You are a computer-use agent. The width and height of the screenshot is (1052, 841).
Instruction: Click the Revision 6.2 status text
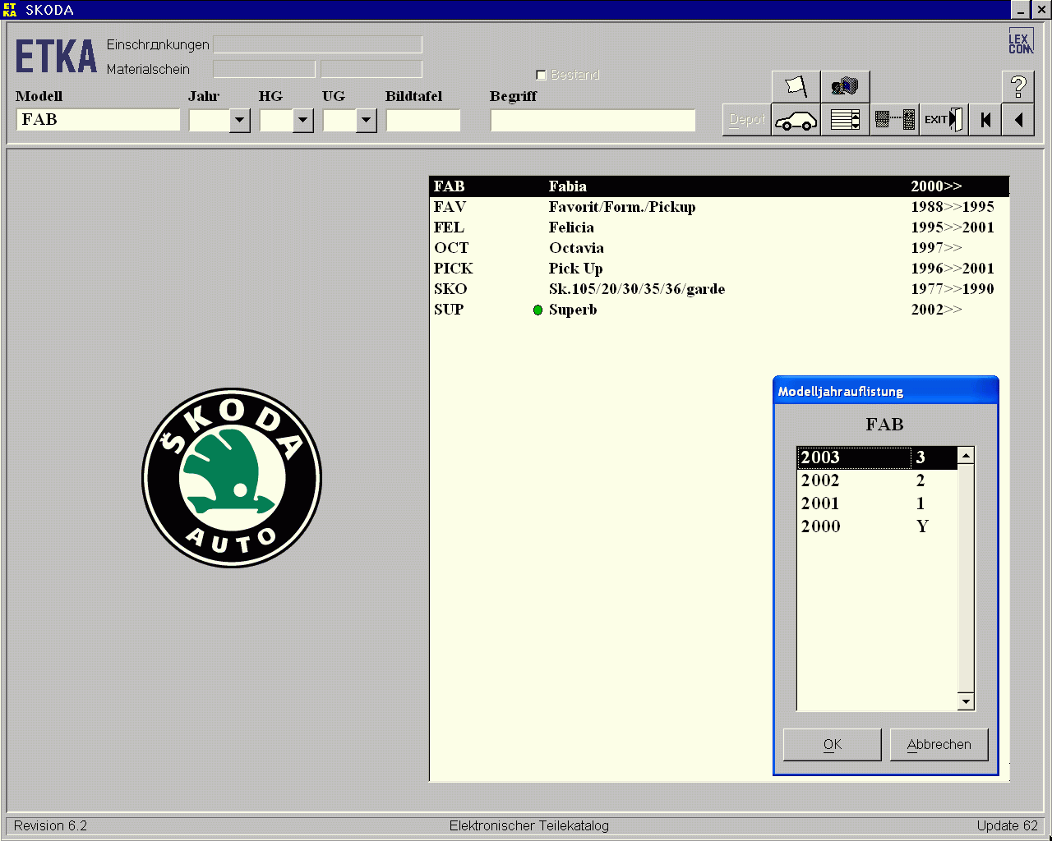[51, 826]
